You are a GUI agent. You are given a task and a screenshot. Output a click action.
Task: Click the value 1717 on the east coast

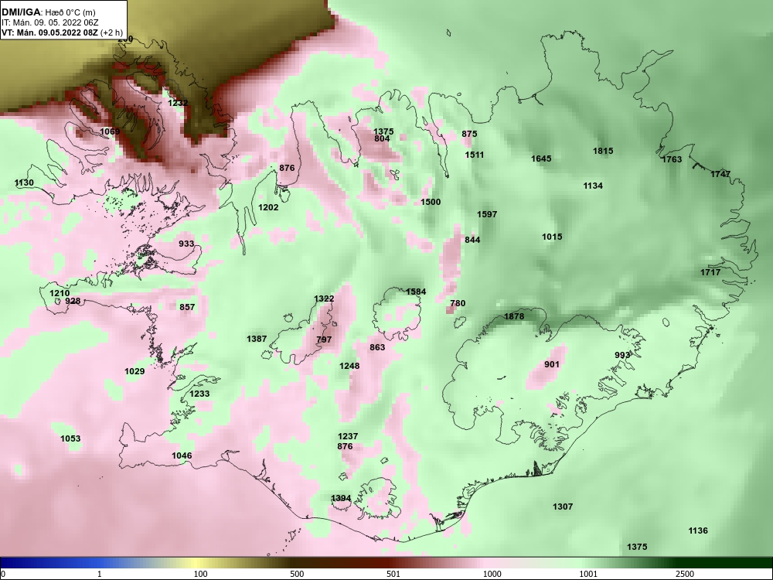pos(710,272)
